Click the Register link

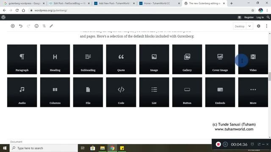click(x=249, y=17)
